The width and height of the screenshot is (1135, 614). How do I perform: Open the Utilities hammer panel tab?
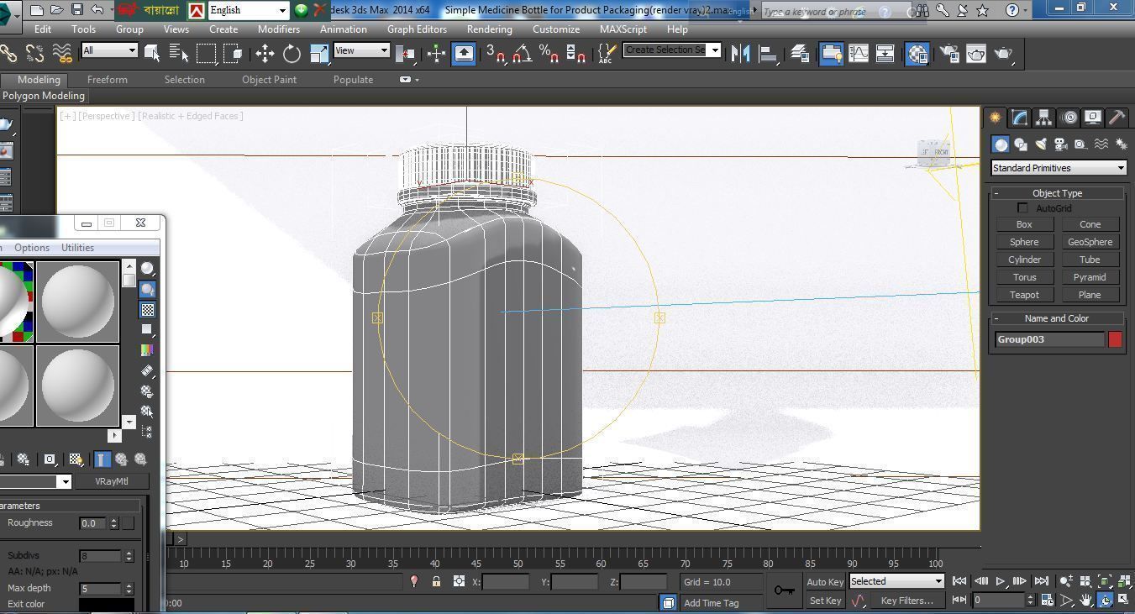1117,118
